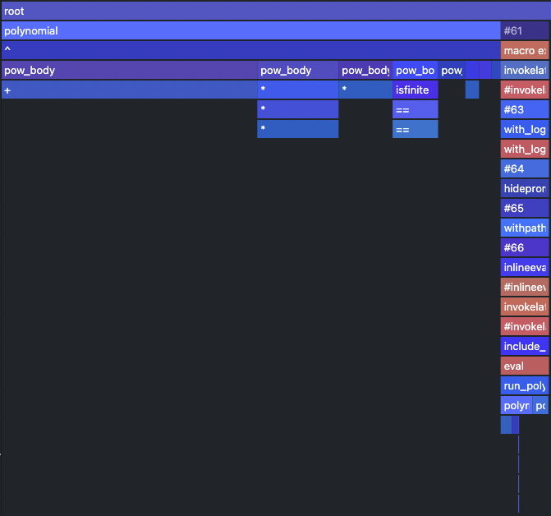The width and height of the screenshot is (551, 516).
Task: Click the #65 frame block
Action: (x=525, y=208)
